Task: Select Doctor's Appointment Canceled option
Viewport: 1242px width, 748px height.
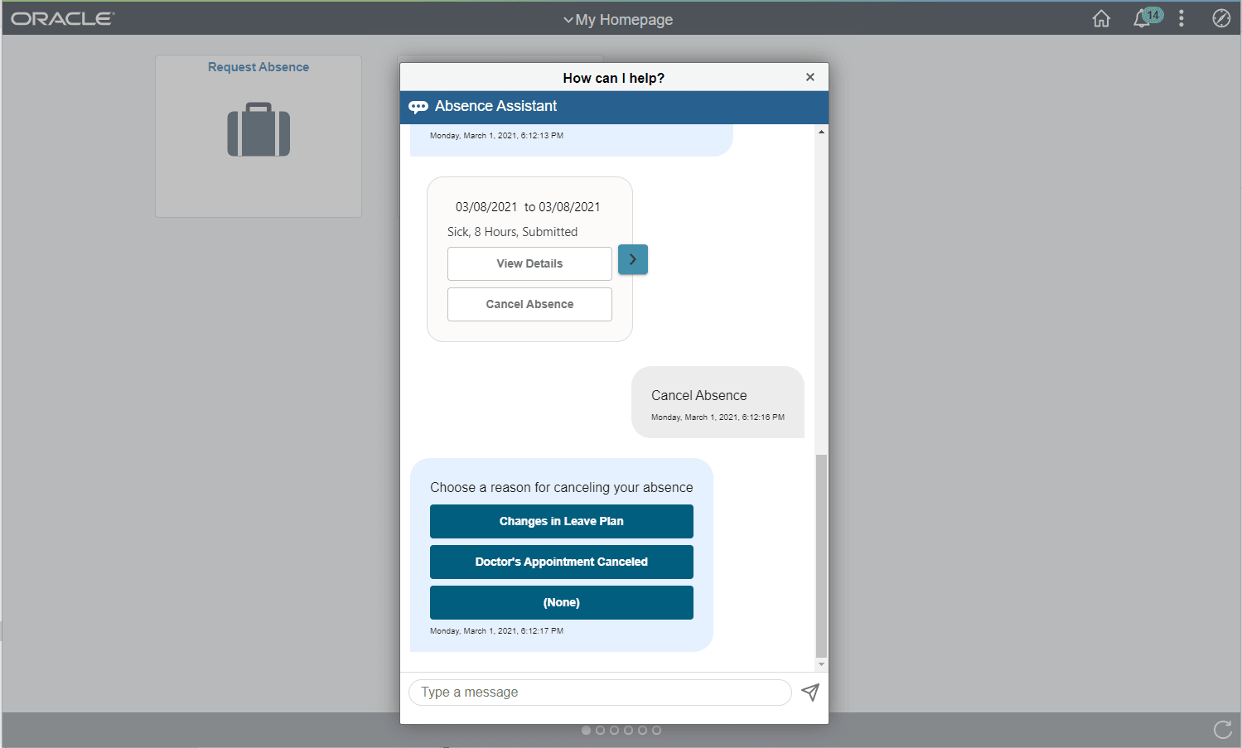Action: (x=561, y=562)
